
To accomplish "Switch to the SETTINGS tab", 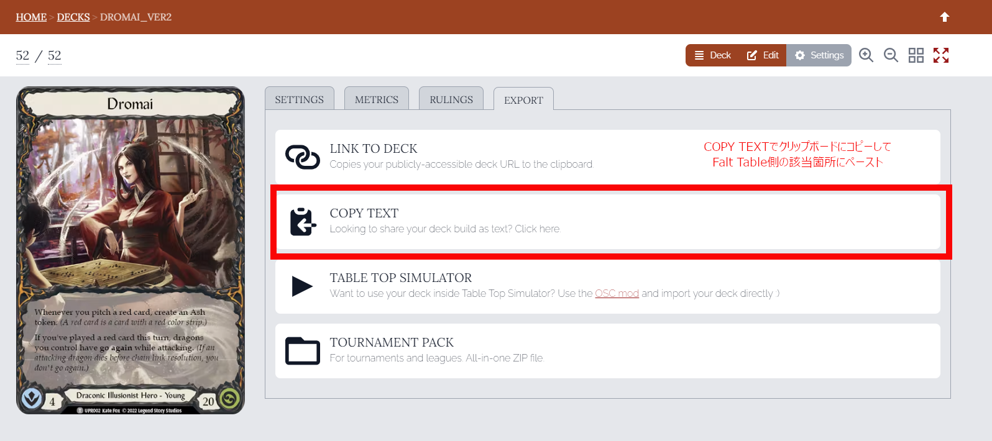I will pyautogui.click(x=300, y=99).
